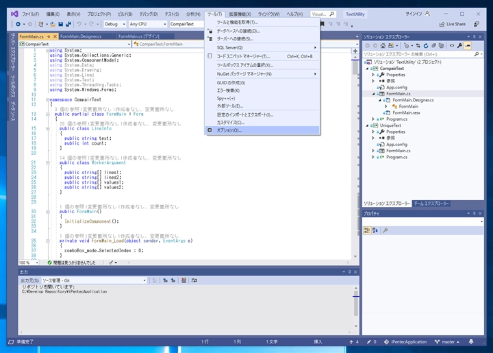
Task: Toggle Word Wrap icon in Output toolbar
Action: [x=194, y=280]
